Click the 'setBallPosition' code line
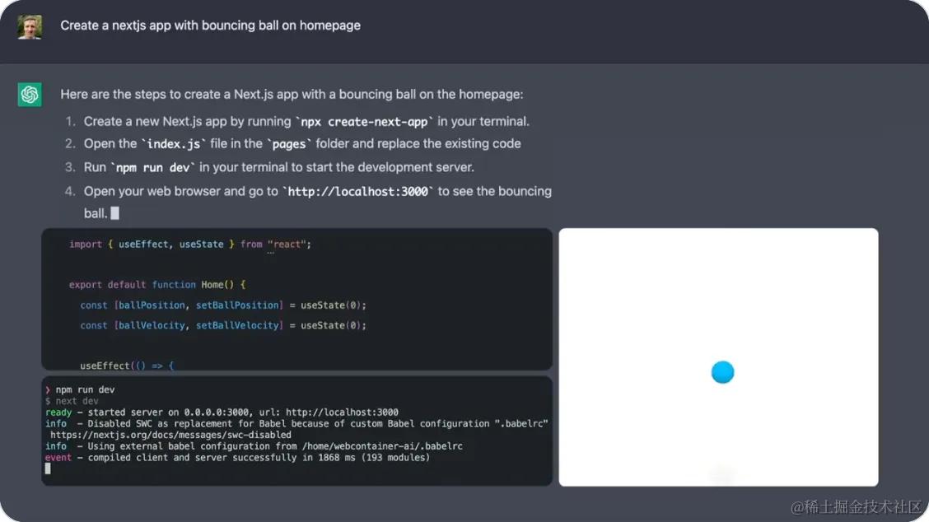The height and width of the screenshot is (522, 929). (223, 305)
